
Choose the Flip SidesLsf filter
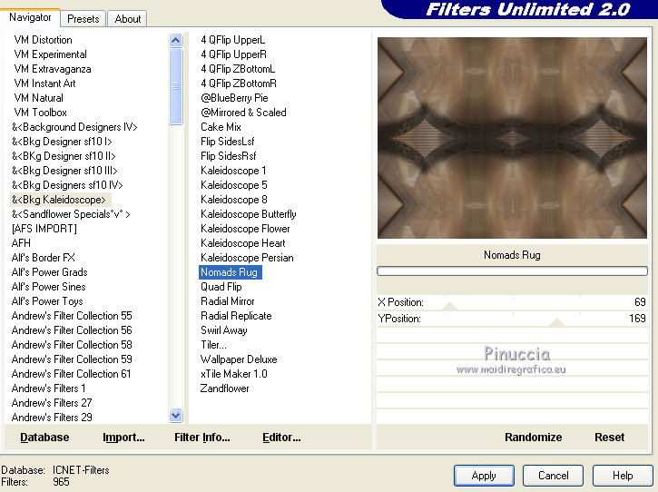[x=228, y=142]
